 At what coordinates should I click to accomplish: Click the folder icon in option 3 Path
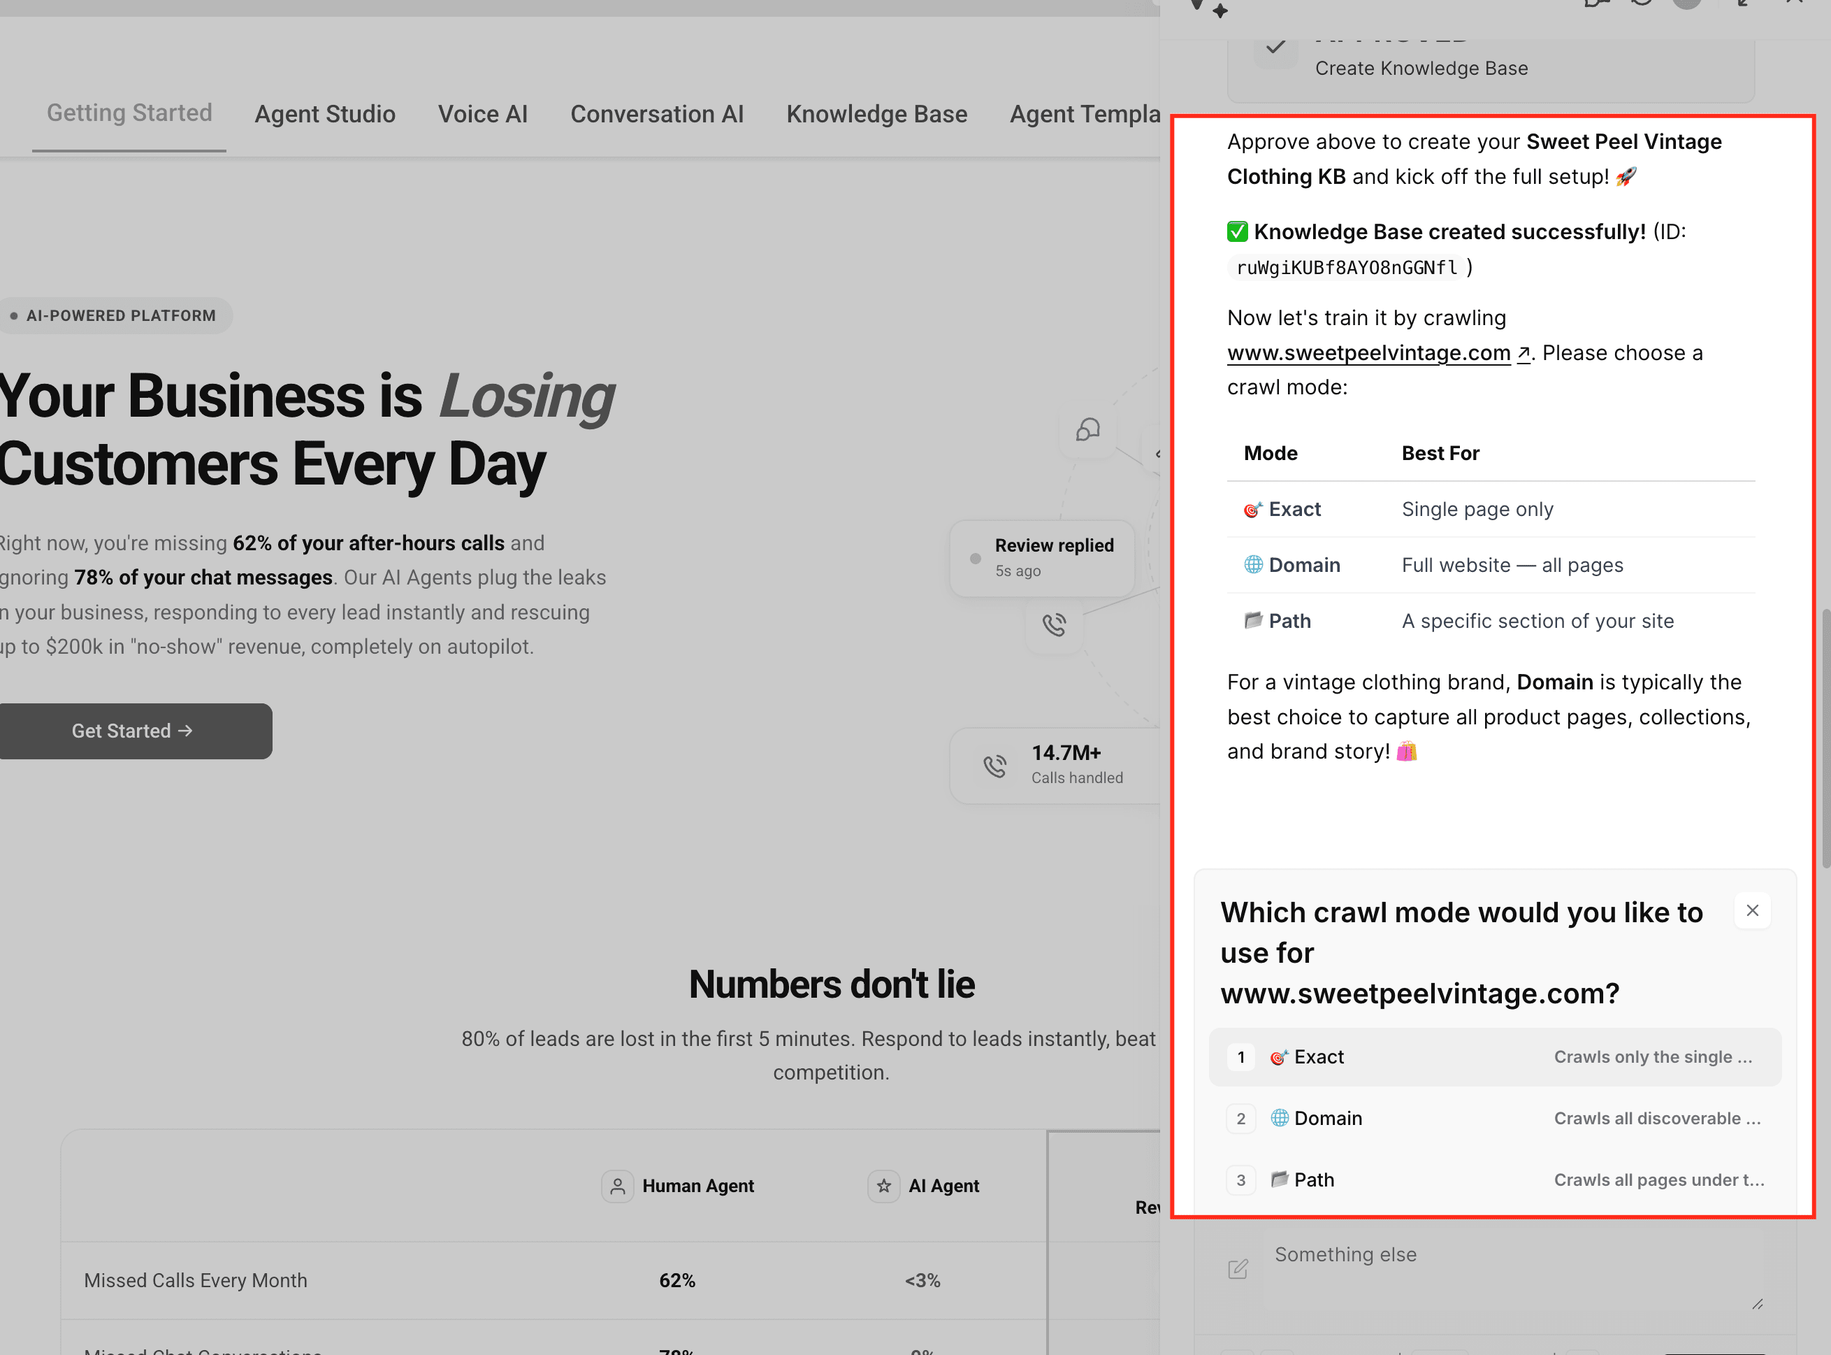[x=1280, y=1179]
